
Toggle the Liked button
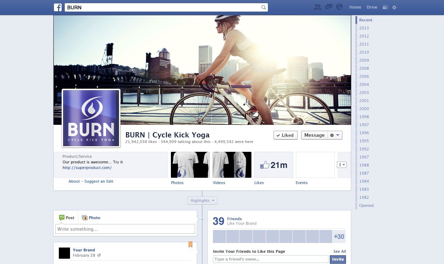point(285,135)
